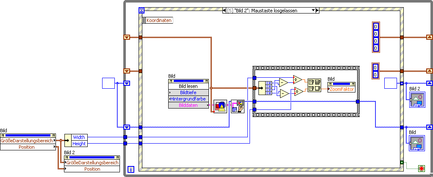The height and width of the screenshot is (177, 433).
Task: Click Position in the Bild 2 property node
Action: point(92,169)
